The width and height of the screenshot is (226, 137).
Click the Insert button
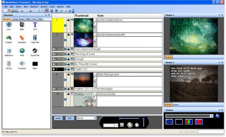(58, 118)
